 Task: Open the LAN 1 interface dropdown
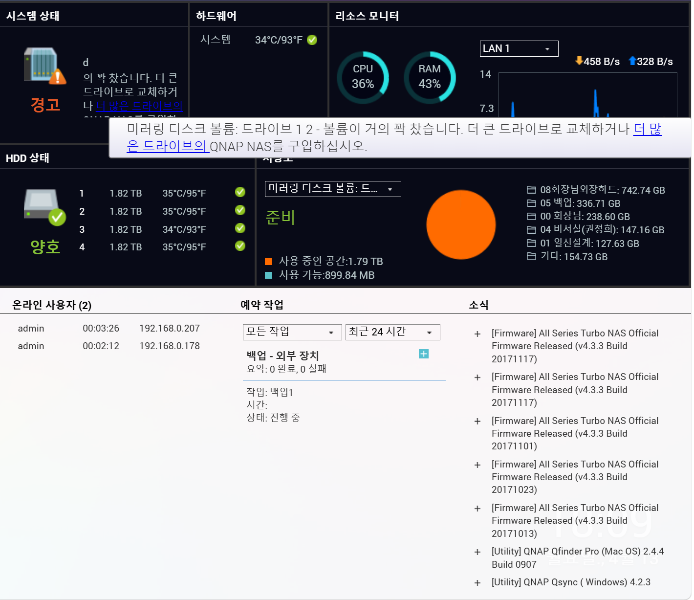pos(519,48)
